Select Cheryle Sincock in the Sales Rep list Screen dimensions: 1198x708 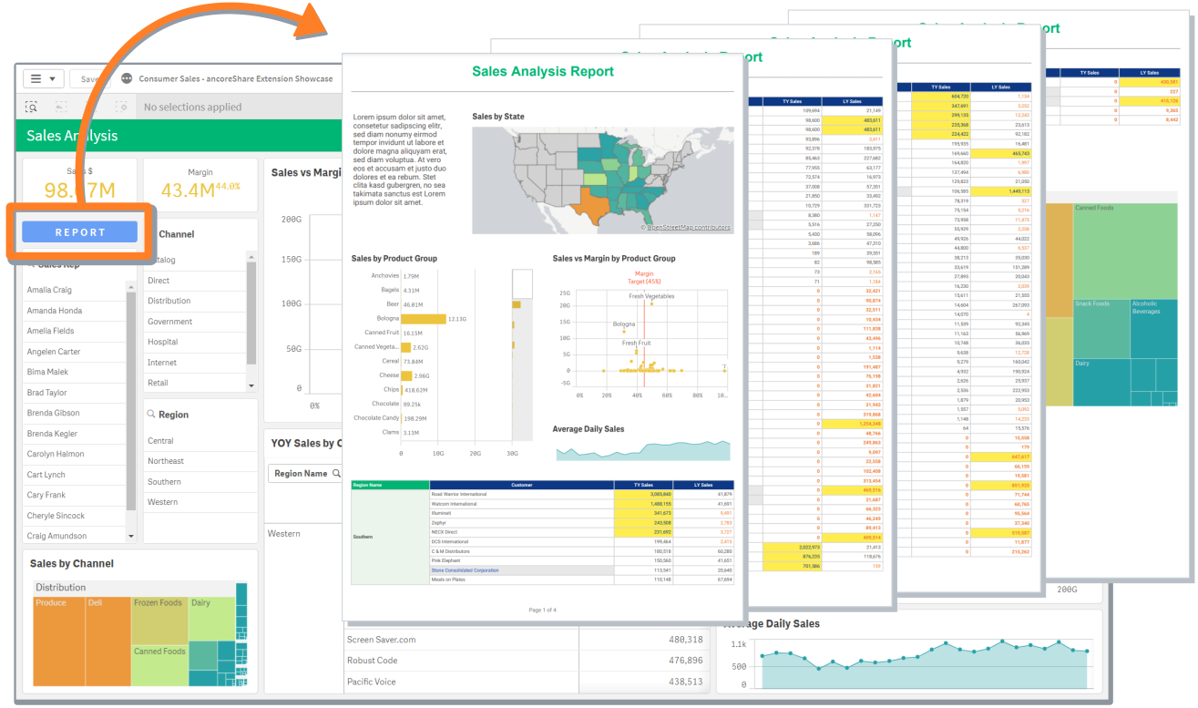pos(74,516)
